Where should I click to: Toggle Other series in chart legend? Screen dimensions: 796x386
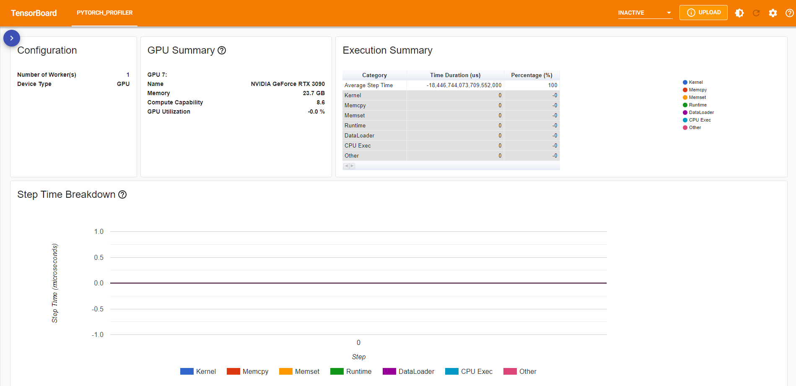click(520, 371)
